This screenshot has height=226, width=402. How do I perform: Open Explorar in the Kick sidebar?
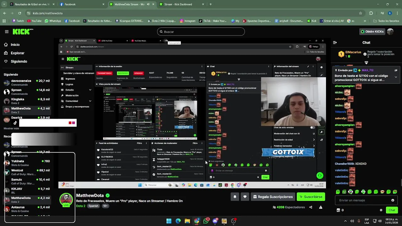pyautogui.click(x=14, y=53)
